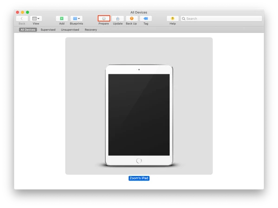Click the Back Up icon
The height and width of the screenshot is (208, 278).
click(x=131, y=19)
